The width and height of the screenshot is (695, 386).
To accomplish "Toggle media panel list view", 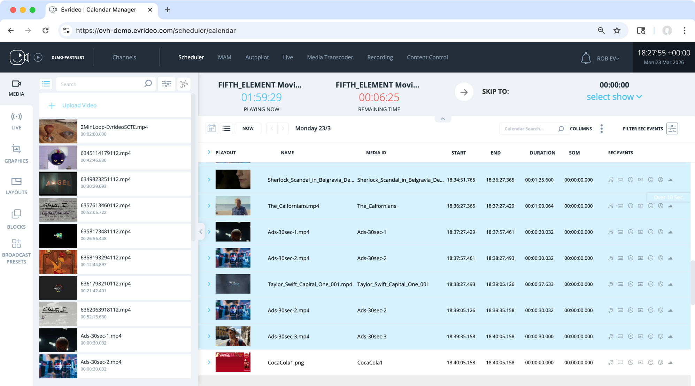I will pos(46,84).
